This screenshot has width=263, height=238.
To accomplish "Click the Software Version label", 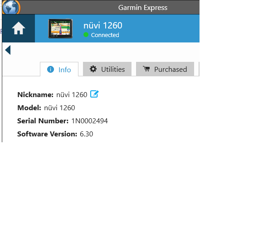I will click(x=47, y=134).
